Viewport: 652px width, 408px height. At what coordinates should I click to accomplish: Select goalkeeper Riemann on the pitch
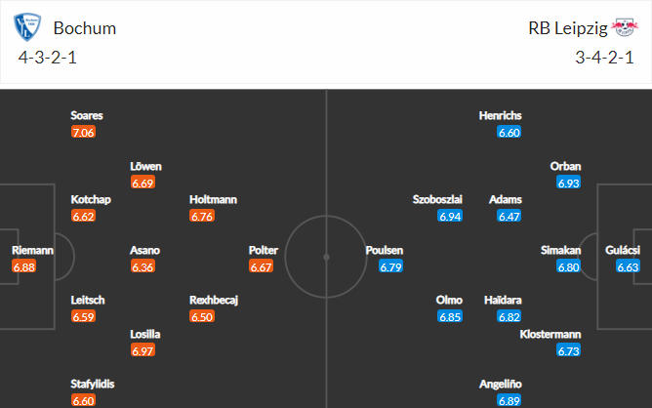(x=32, y=250)
